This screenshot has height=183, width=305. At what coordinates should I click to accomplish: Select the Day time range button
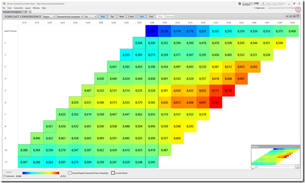[x=112, y=17]
